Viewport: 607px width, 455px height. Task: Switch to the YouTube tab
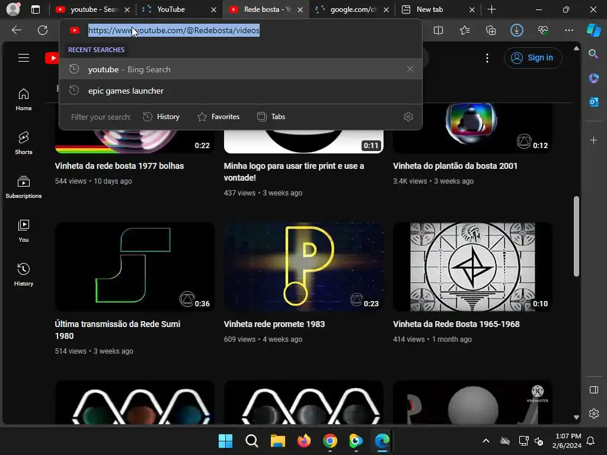(179, 9)
